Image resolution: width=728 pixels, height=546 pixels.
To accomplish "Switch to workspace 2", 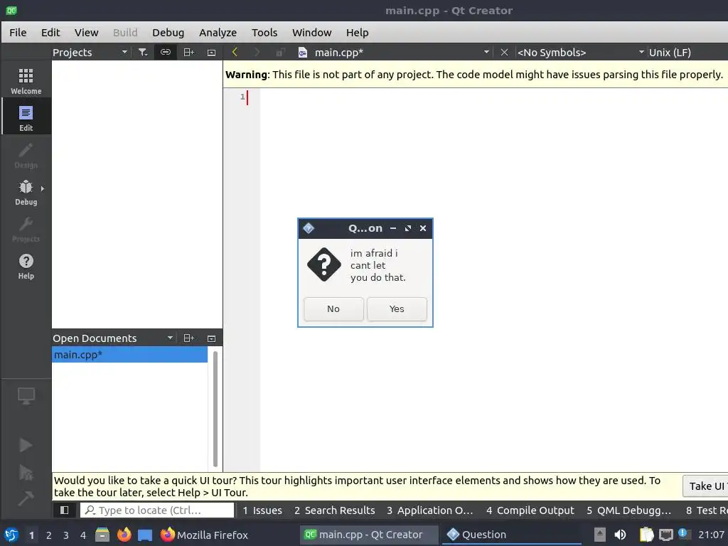I will coord(49,535).
